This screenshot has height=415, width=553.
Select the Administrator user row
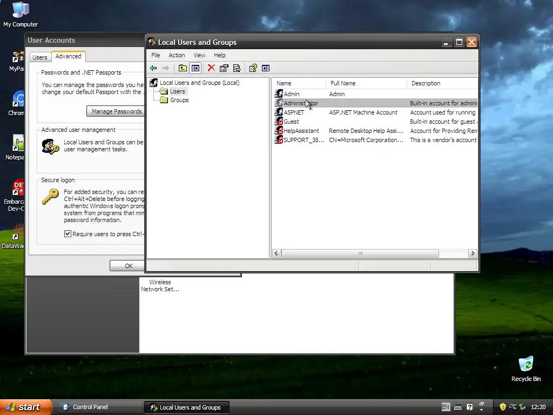click(x=376, y=103)
